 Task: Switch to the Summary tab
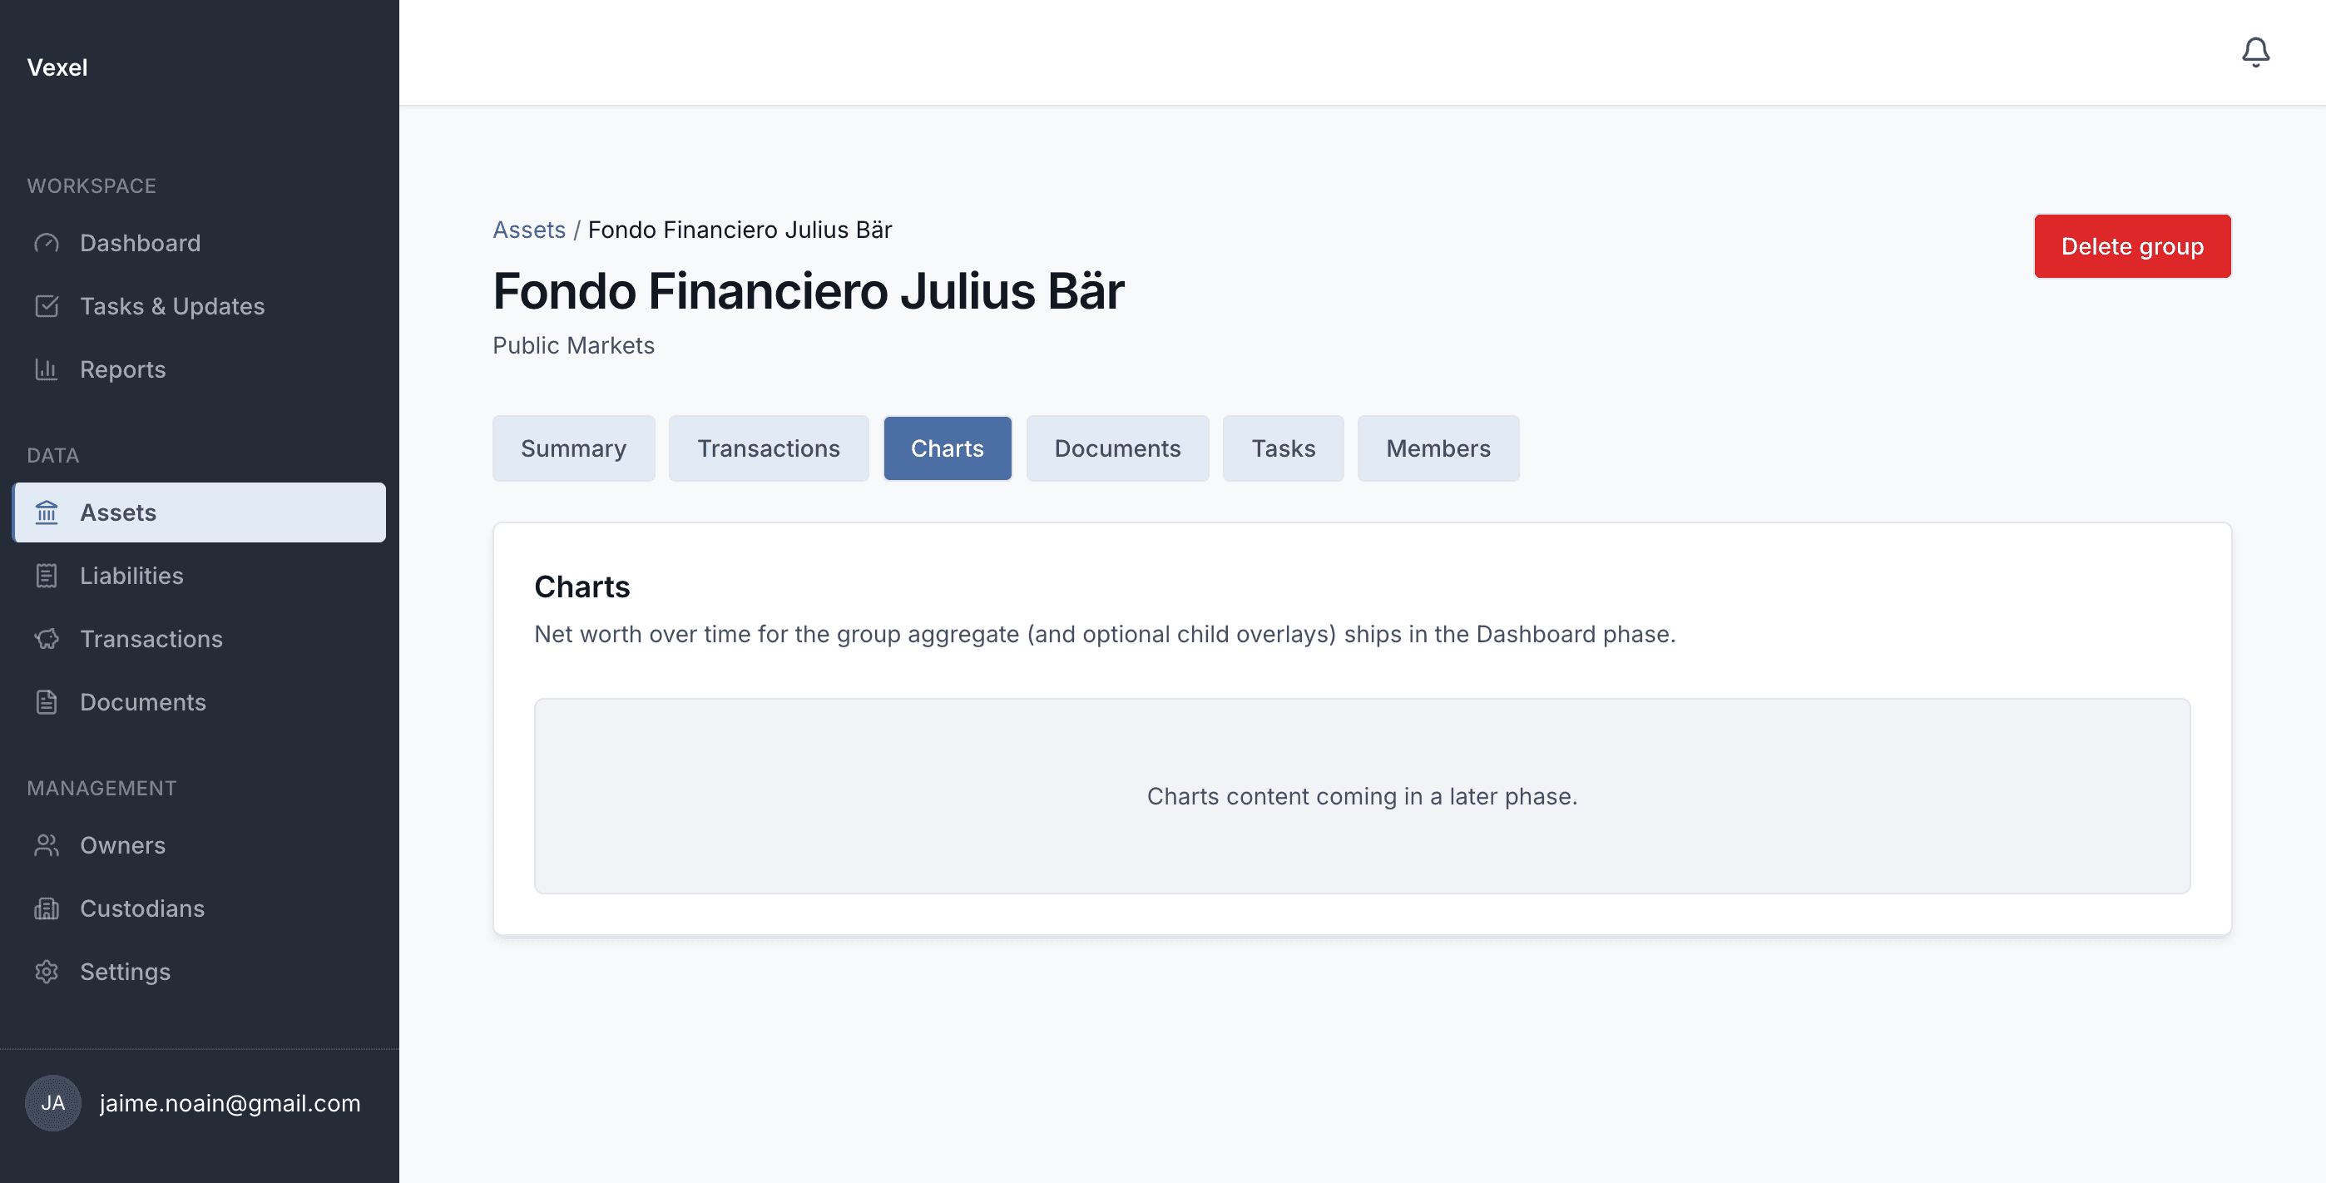(x=573, y=448)
